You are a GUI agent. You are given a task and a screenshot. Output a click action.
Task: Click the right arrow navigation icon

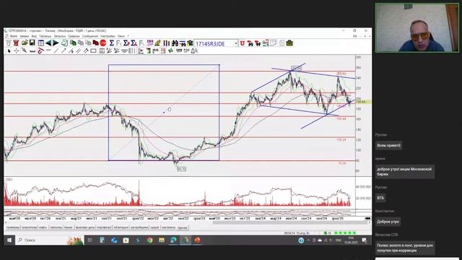click(x=56, y=43)
